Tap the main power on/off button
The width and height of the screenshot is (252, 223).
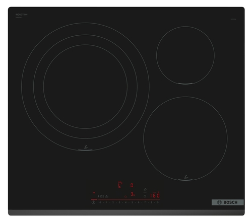point(93,202)
